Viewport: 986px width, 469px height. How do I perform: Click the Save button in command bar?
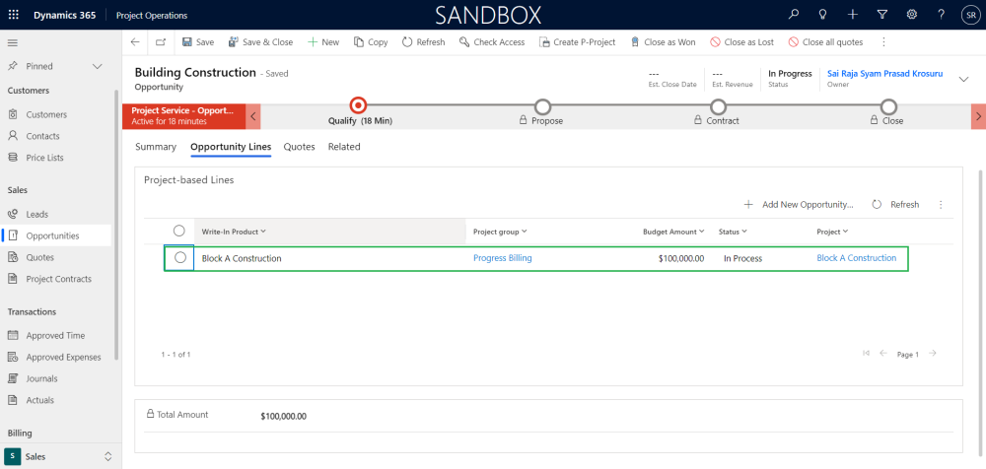[198, 42]
